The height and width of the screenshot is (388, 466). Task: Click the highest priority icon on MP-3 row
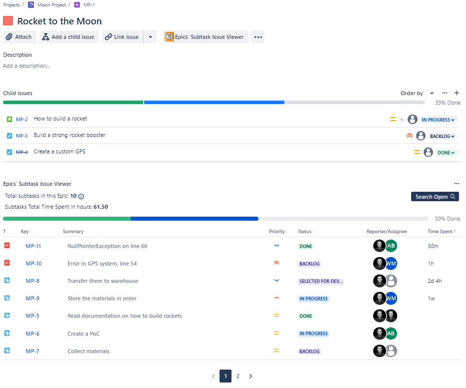coord(410,135)
